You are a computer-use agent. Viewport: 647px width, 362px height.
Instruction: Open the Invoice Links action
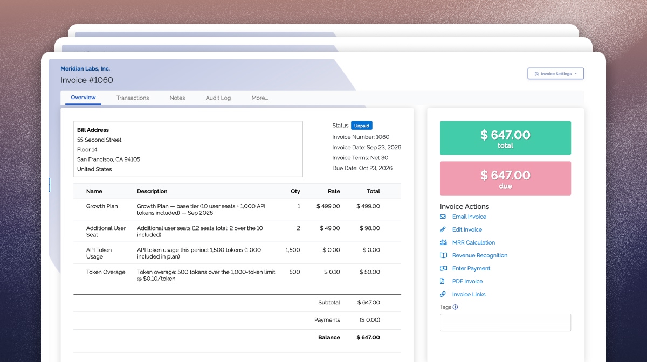pyautogui.click(x=469, y=294)
